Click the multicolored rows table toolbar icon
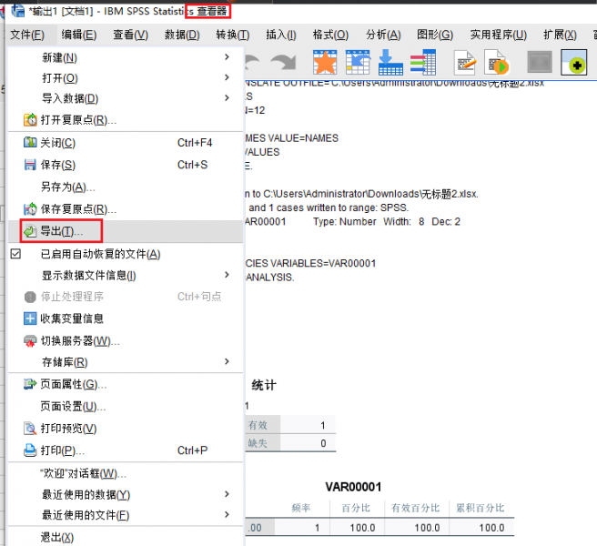The width and height of the screenshot is (597, 546). pyautogui.click(x=422, y=63)
